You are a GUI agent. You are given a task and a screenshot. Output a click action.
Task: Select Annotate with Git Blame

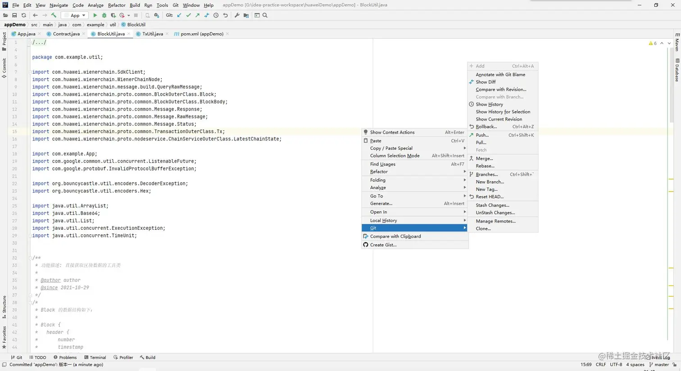click(x=503, y=75)
